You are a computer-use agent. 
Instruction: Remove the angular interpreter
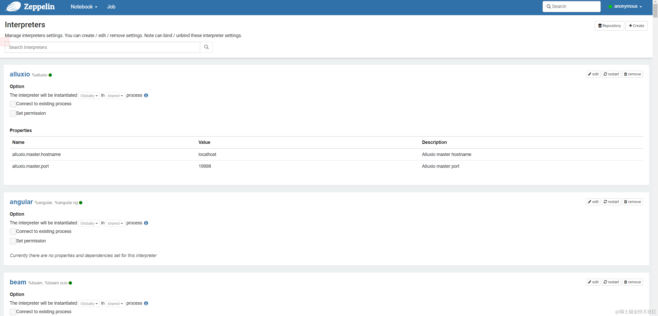(632, 202)
